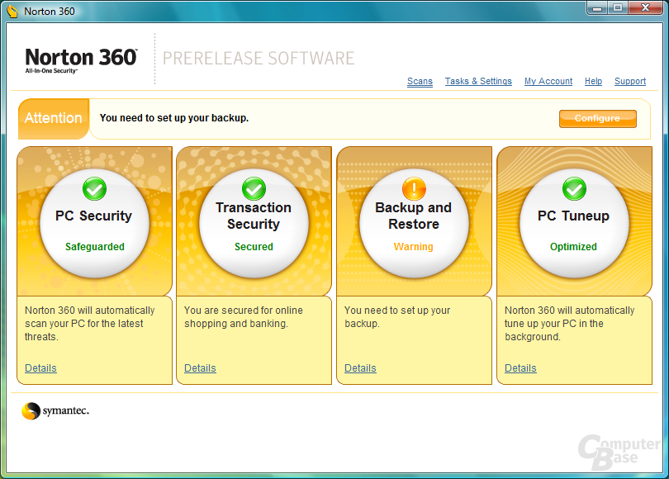
Task: Open the Help link
Action: pos(593,81)
